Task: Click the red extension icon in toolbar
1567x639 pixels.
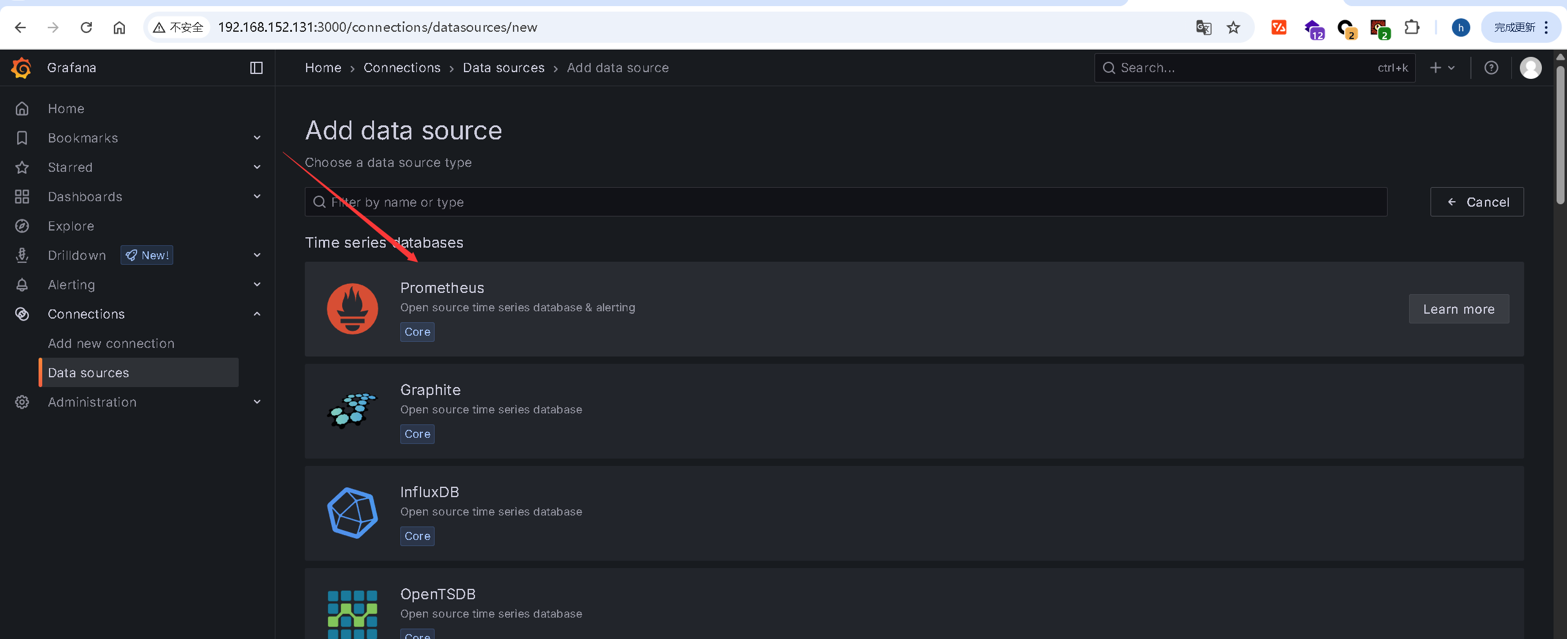Action: click(1279, 27)
